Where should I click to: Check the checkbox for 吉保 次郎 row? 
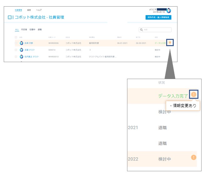[x=16, y=43]
